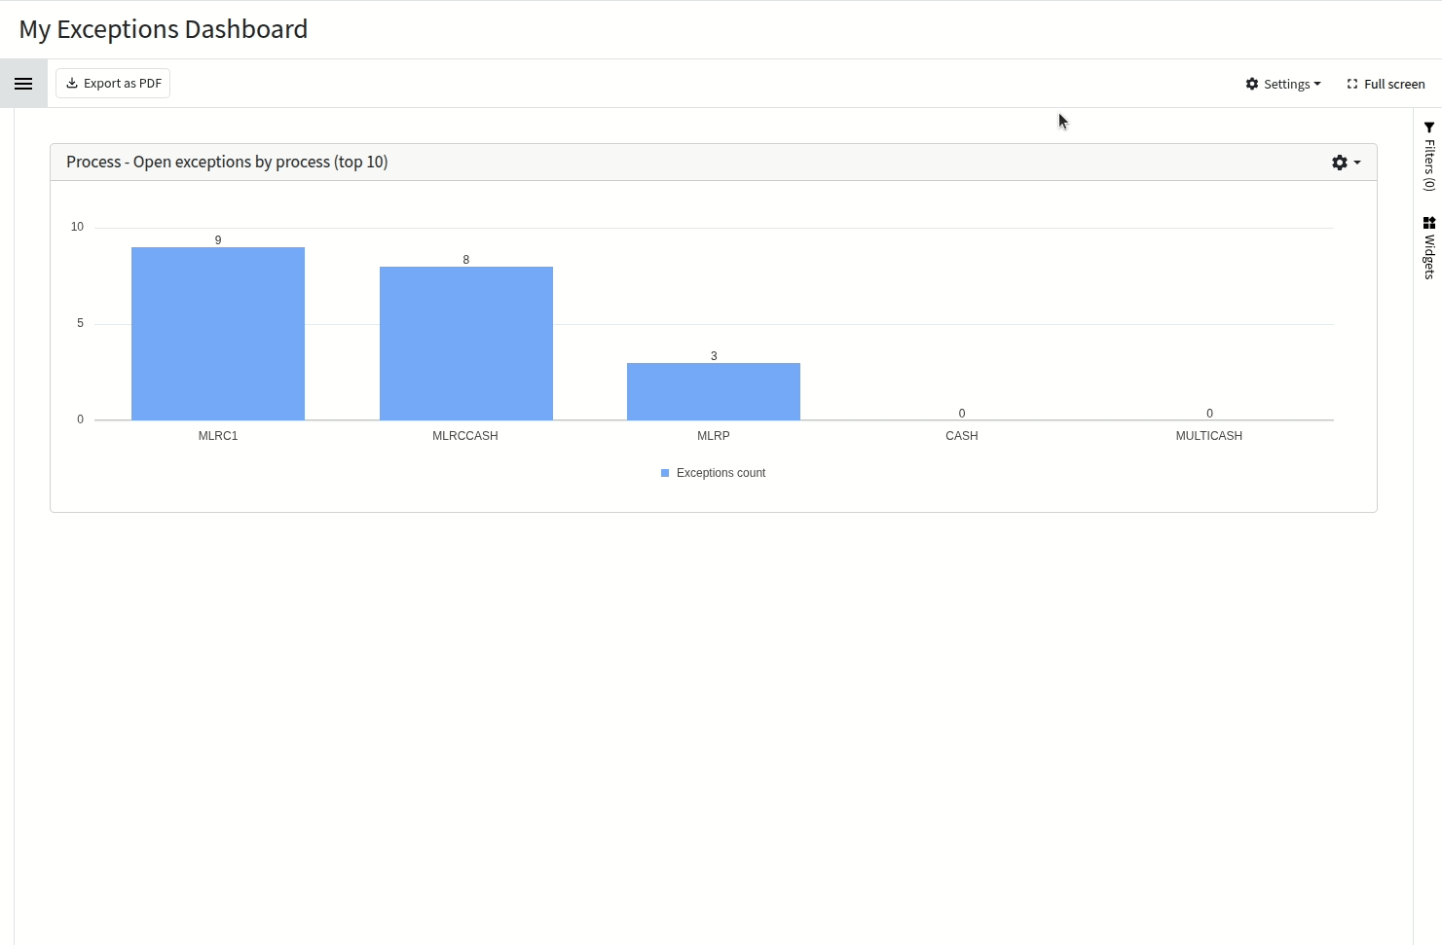Click the value label 8 above MLRCCASH
The height and width of the screenshot is (945, 1442).
click(466, 260)
